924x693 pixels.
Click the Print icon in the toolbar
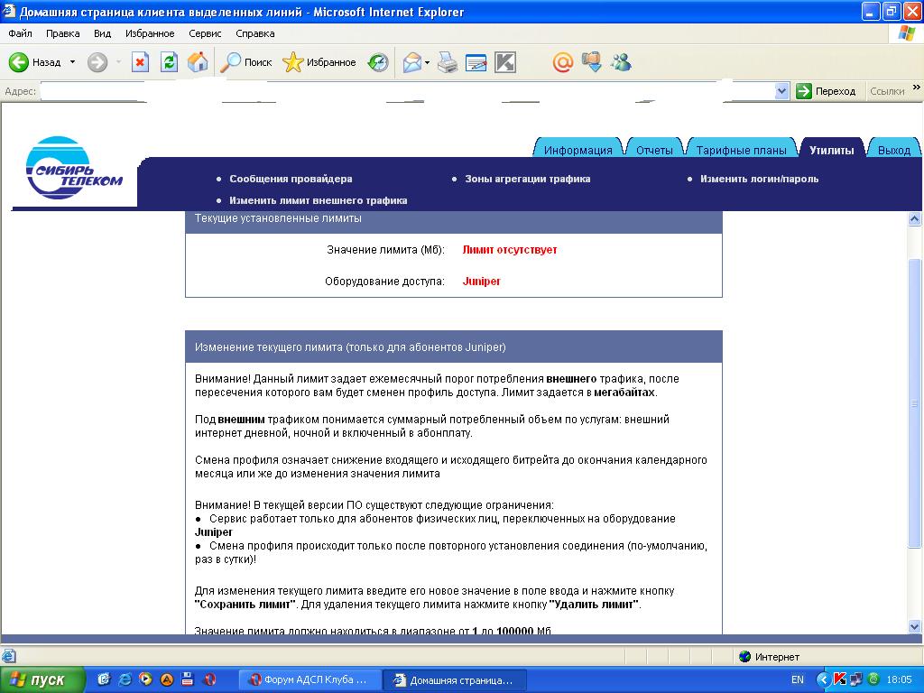448,62
